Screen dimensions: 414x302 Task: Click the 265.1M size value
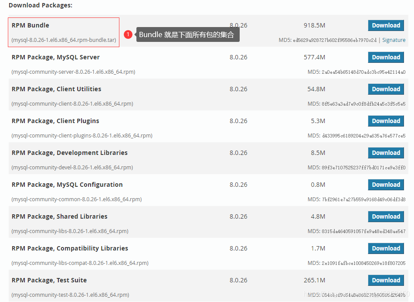(x=315, y=280)
